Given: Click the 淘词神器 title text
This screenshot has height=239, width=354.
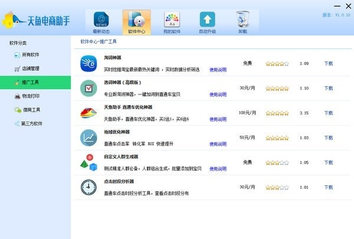Looking at the screenshot, I should 113,58.
